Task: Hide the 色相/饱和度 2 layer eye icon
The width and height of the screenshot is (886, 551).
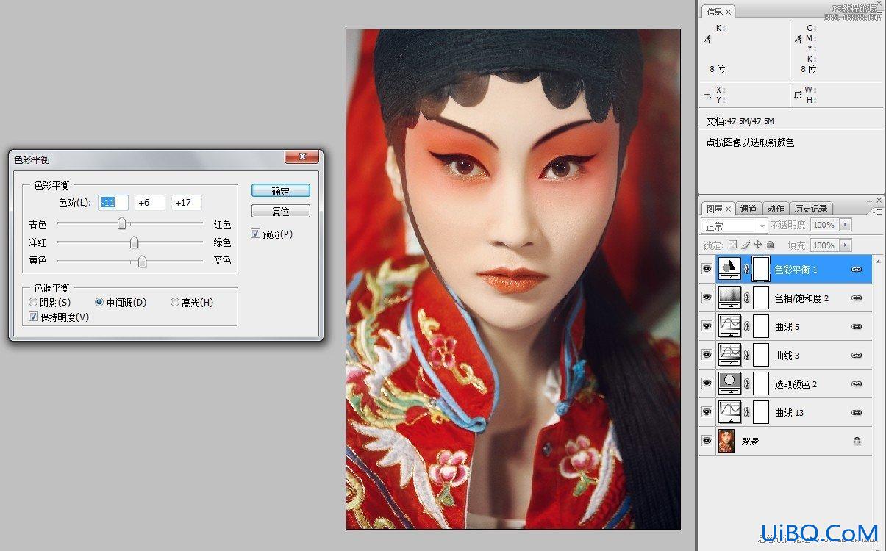Action: tap(707, 298)
